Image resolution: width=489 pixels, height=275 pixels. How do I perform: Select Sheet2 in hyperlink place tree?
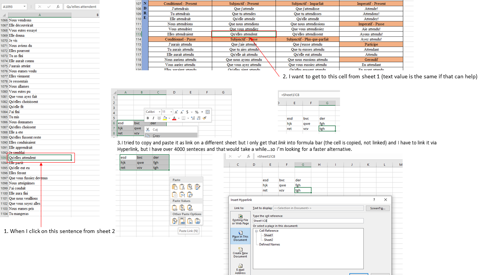tap(269, 240)
